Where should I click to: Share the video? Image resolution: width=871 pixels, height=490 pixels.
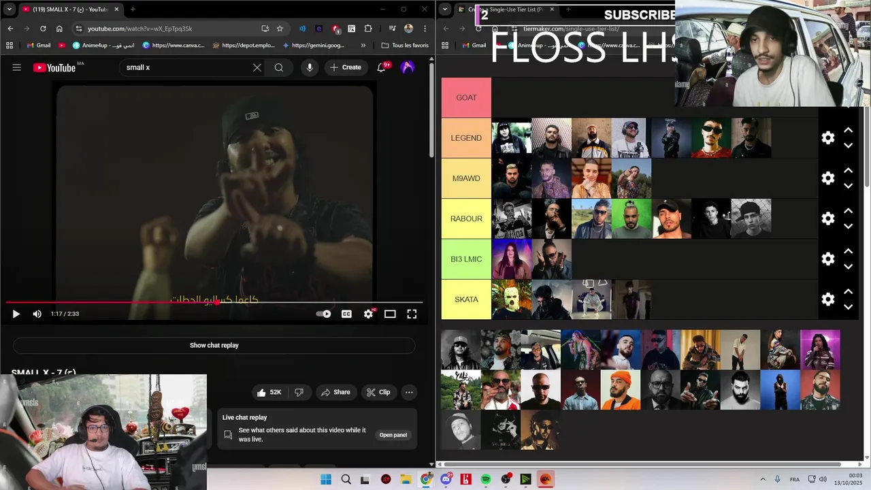pos(335,392)
